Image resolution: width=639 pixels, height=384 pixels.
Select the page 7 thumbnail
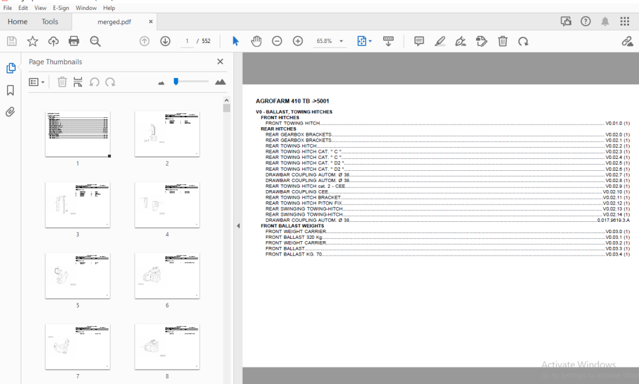[77, 347]
